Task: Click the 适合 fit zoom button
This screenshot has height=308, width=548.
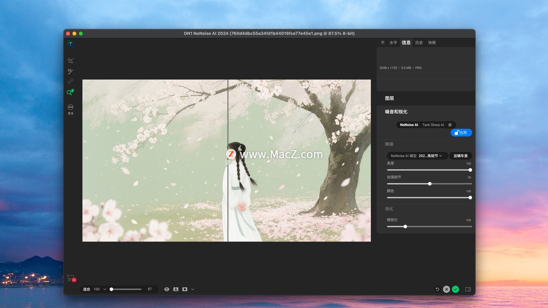Action: (x=86, y=289)
